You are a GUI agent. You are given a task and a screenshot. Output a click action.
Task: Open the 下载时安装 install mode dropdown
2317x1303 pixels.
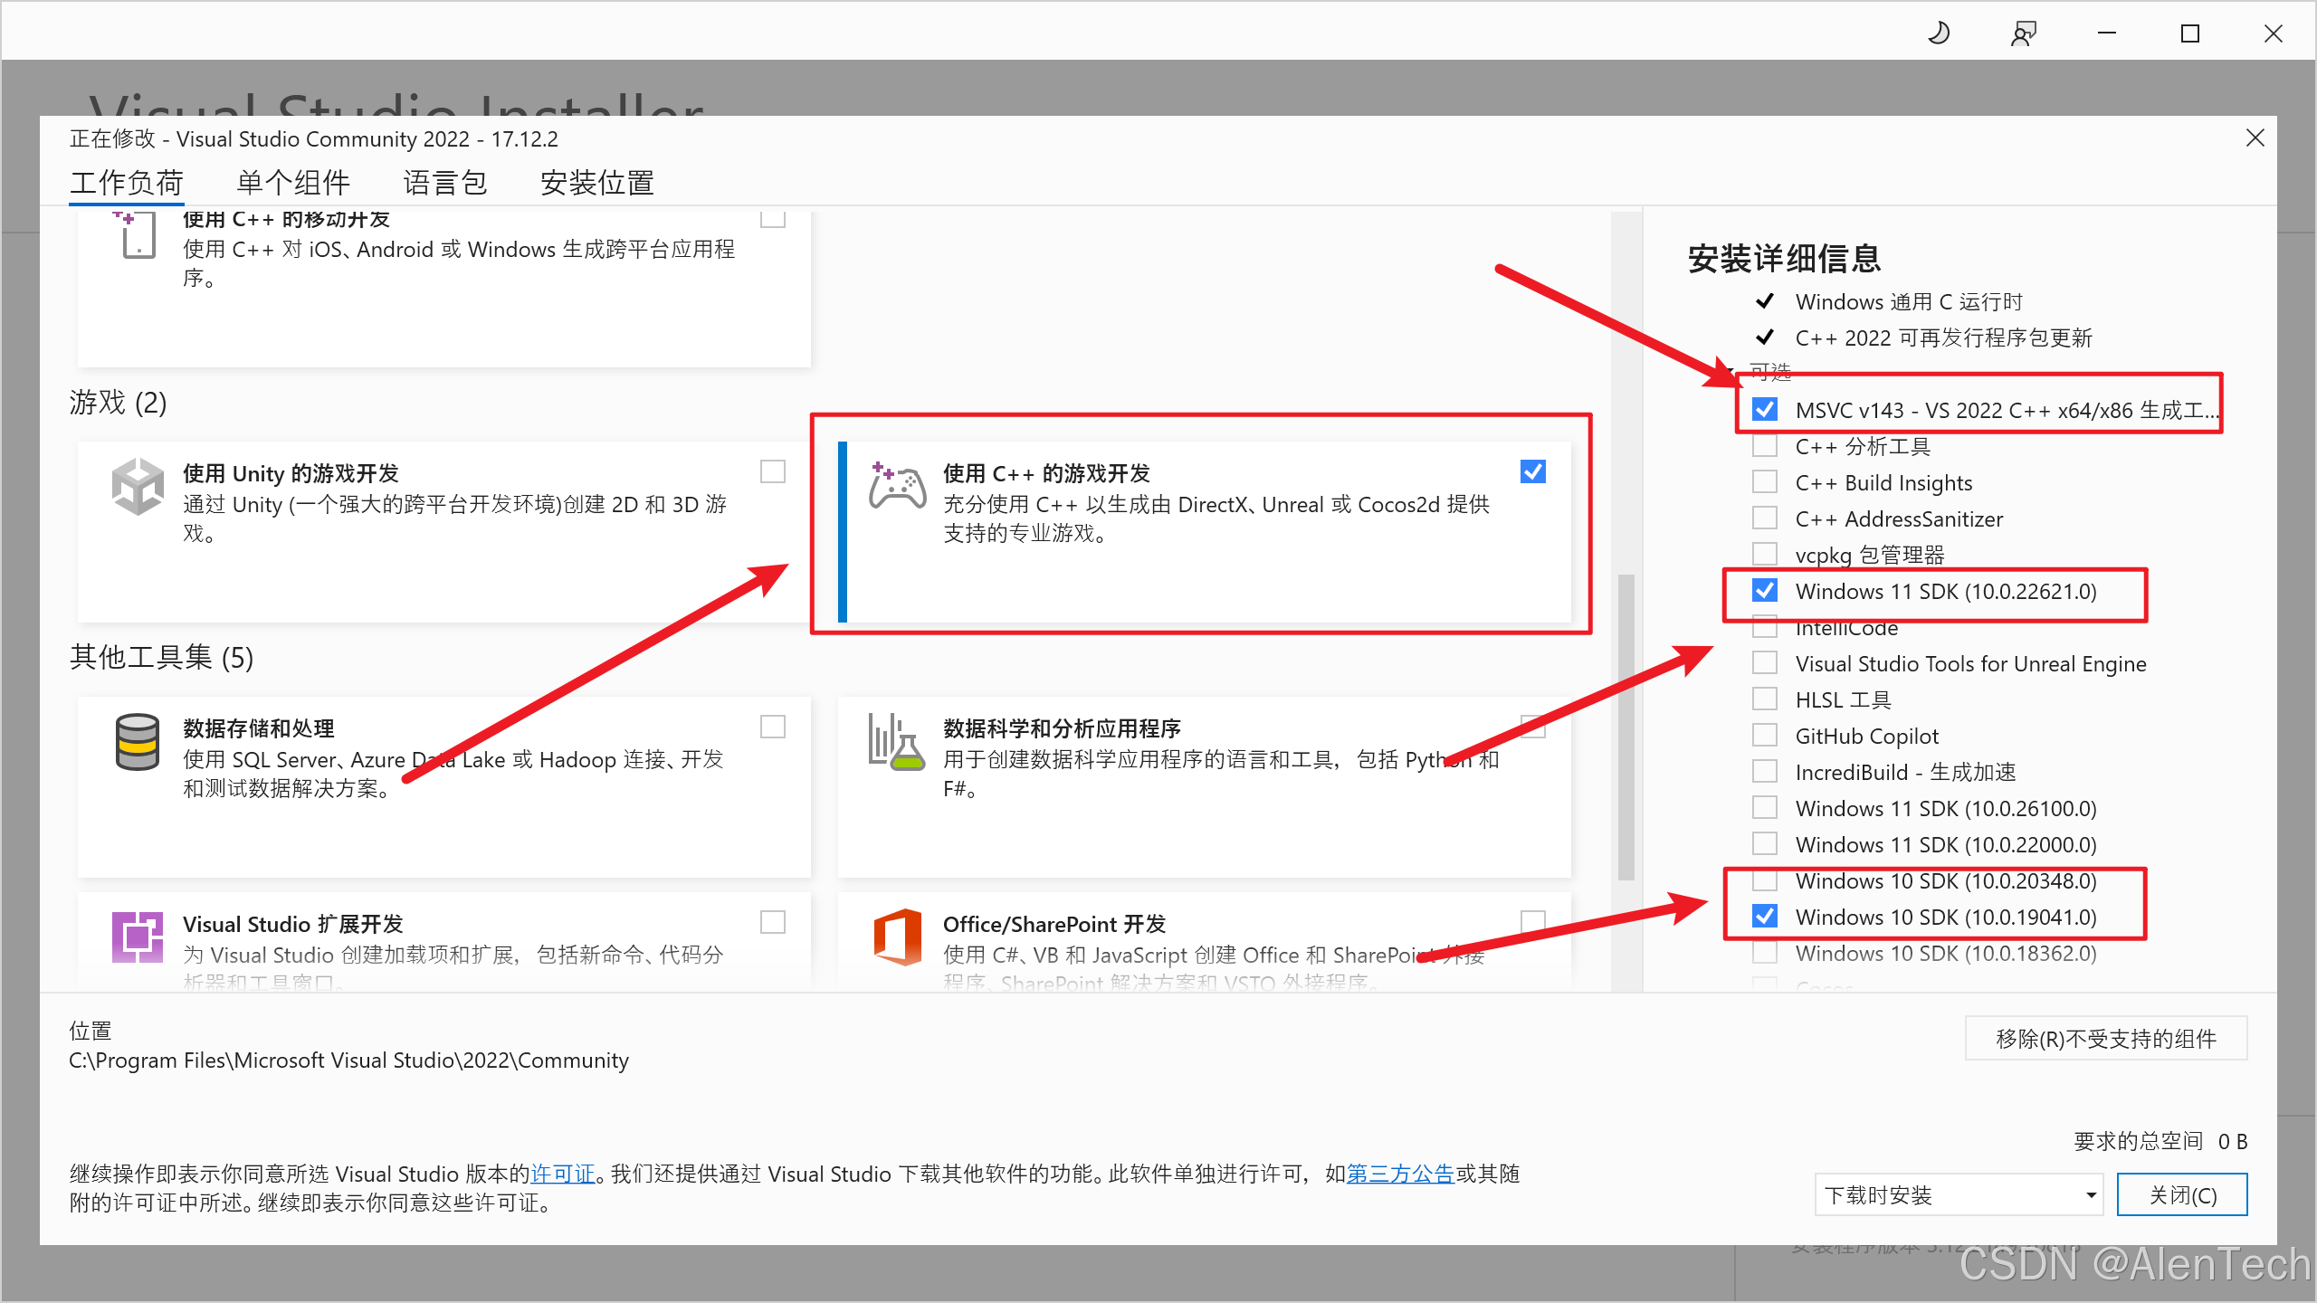point(1958,1195)
